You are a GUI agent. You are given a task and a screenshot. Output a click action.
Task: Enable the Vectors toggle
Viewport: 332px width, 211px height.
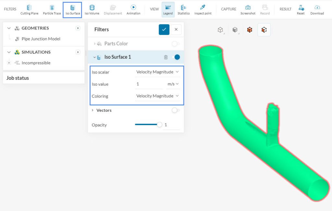pos(176,110)
